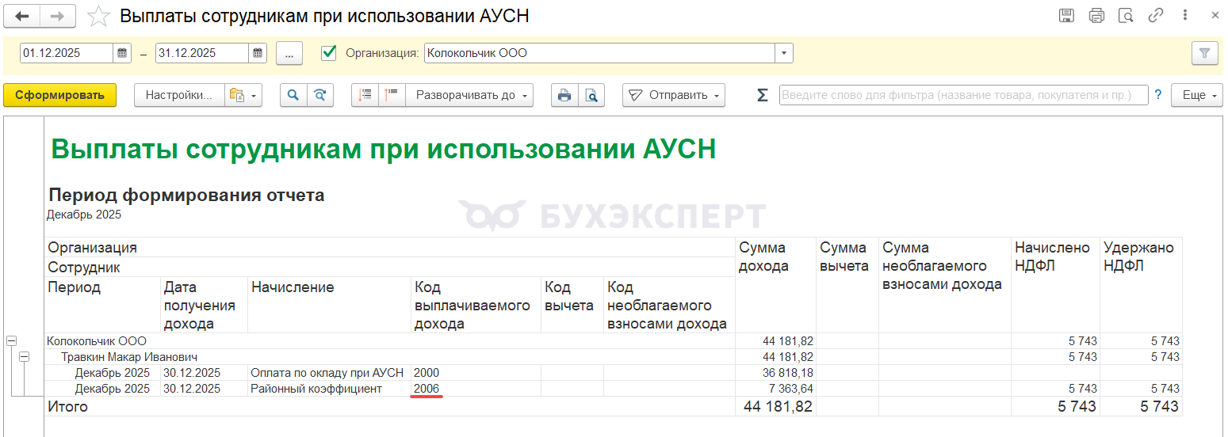1228x437 pixels.
Task: Open calendar for start date 01.12.2025
Action: [123, 53]
